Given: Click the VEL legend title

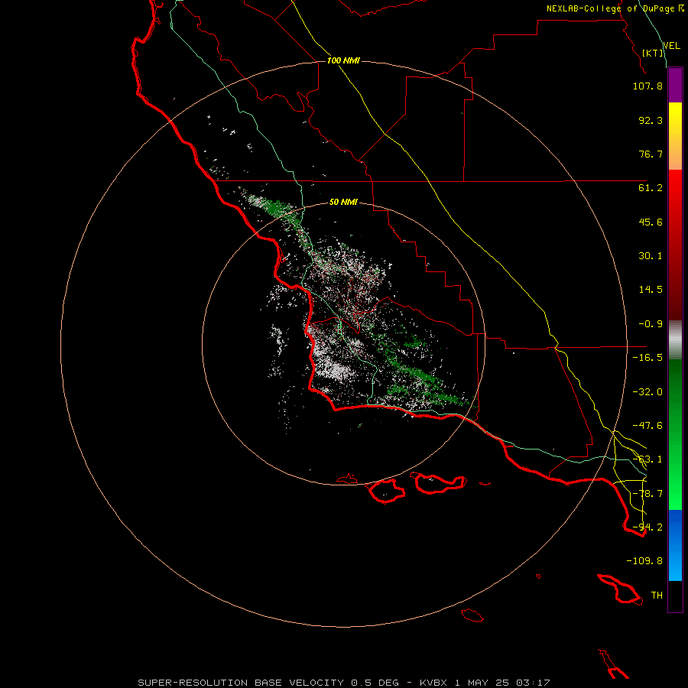Looking at the screenshot, I should (671, 45).
